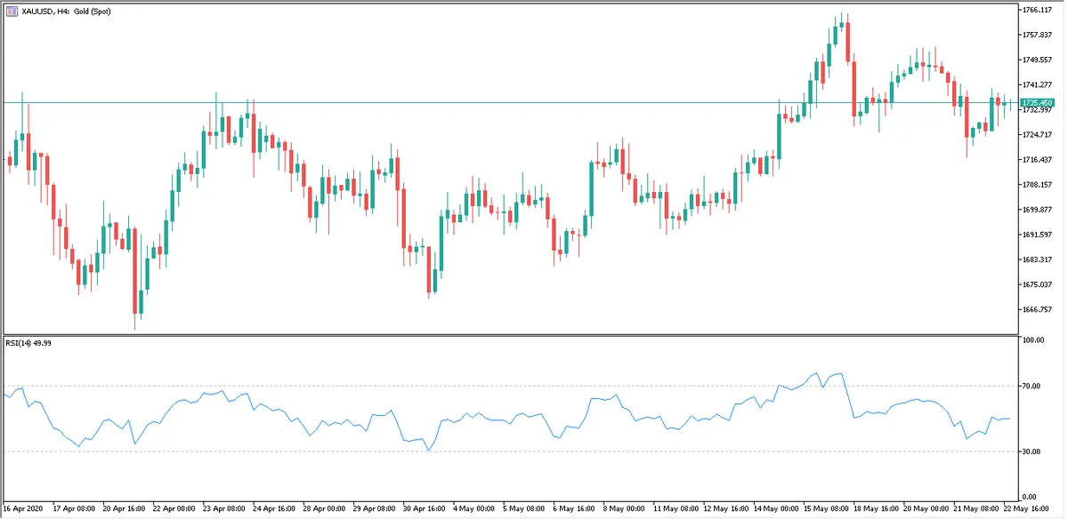Click the chart icon beside XAUUSD title
Image resolution: width=1068 pixels, height=519 pixels.
(10, 11)
